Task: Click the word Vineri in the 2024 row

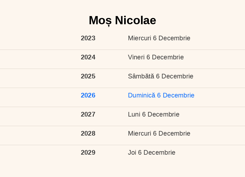Action: [136, 57]
